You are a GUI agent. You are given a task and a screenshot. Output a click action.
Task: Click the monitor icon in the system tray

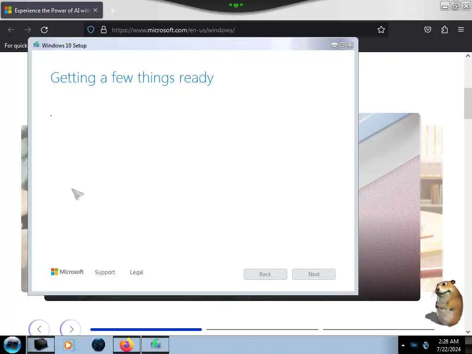(414, 345)
